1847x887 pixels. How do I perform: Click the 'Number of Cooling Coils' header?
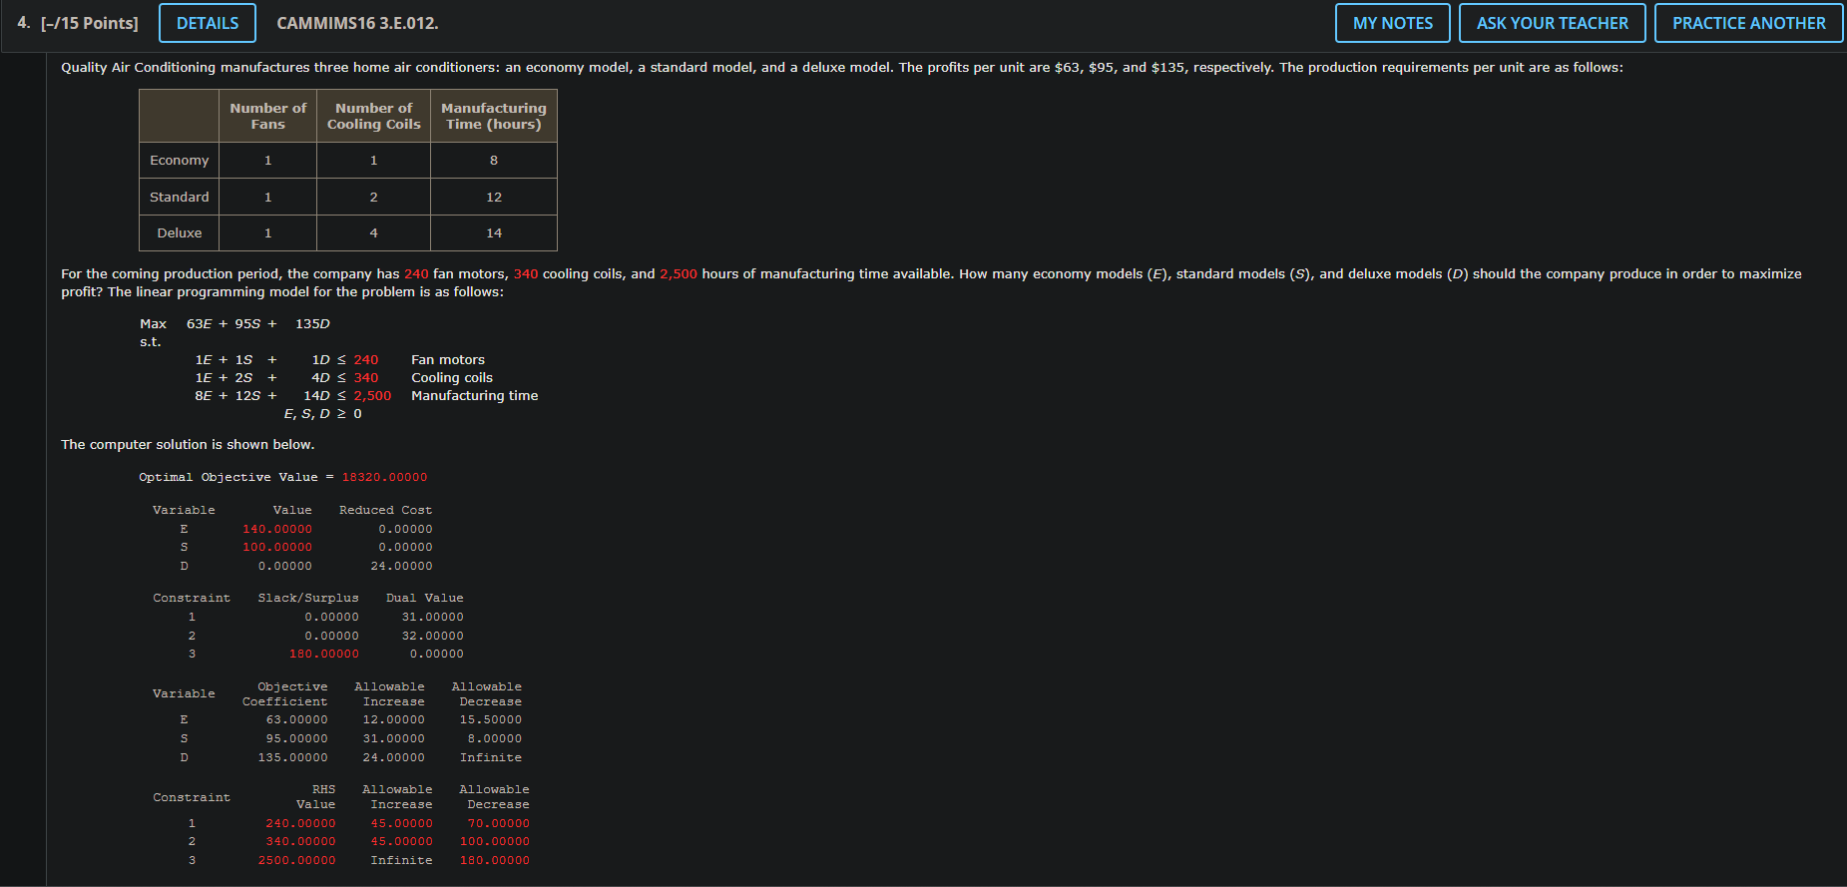[x=373, y=116]
